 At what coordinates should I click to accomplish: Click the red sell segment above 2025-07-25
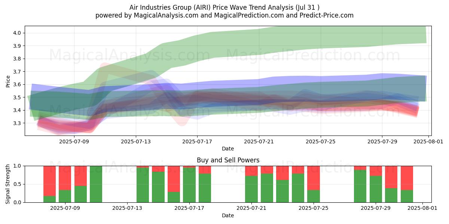(314, 178)
